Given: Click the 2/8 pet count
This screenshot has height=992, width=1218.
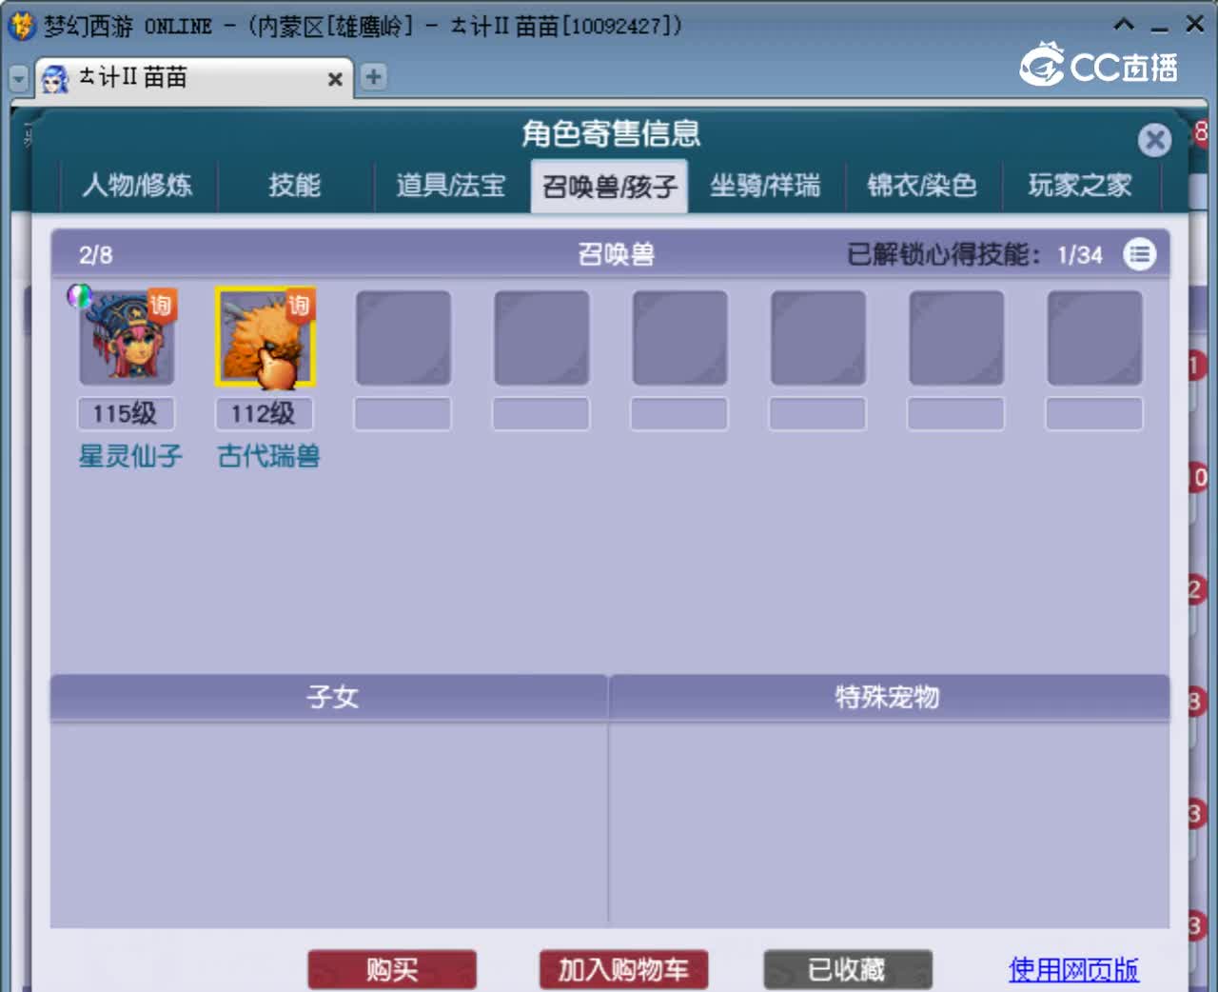Looking at the screenshot, I should point(95,255).
